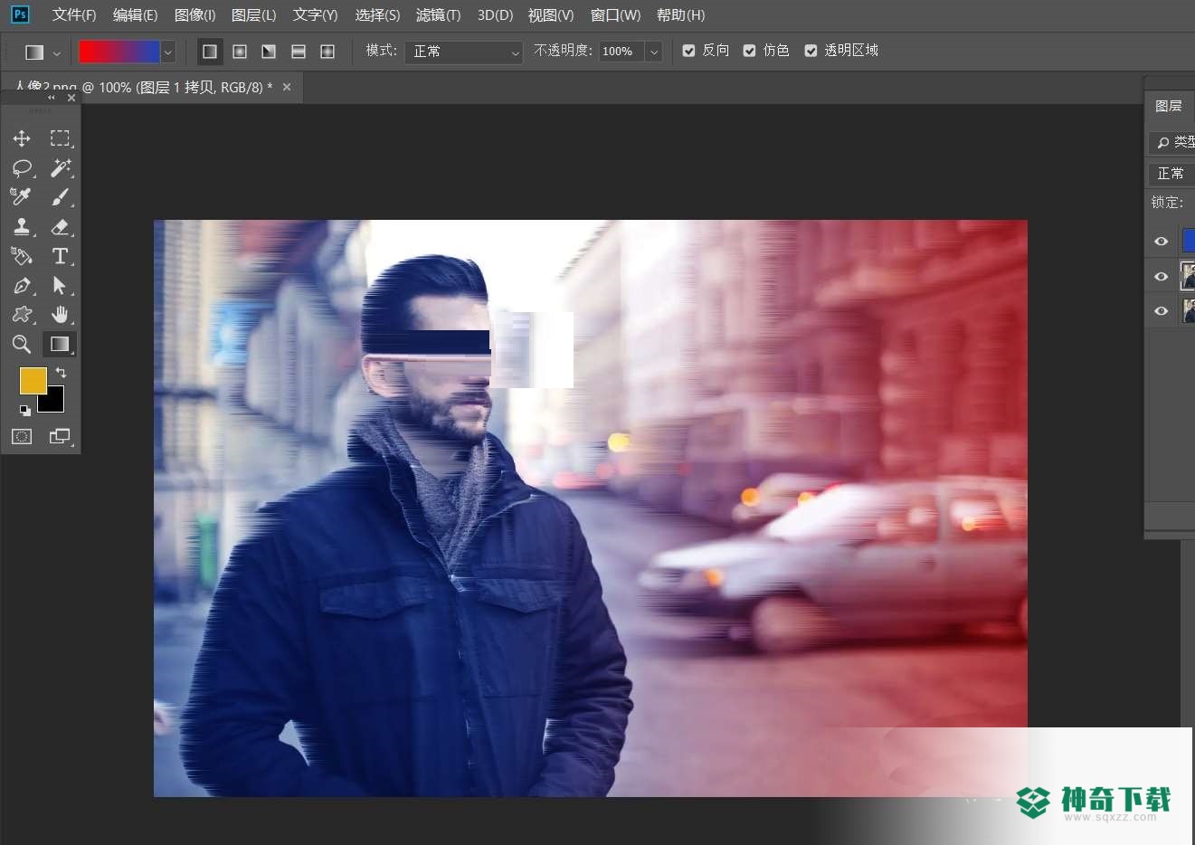Select the Paint Bucket tool

(x=22, y=256)
